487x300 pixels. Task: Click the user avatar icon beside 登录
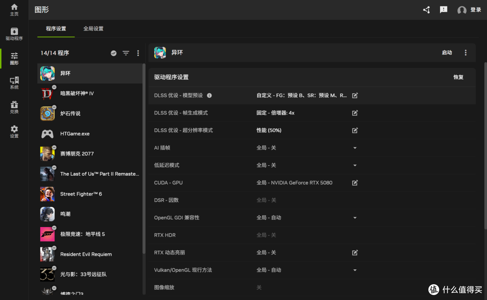462,10
